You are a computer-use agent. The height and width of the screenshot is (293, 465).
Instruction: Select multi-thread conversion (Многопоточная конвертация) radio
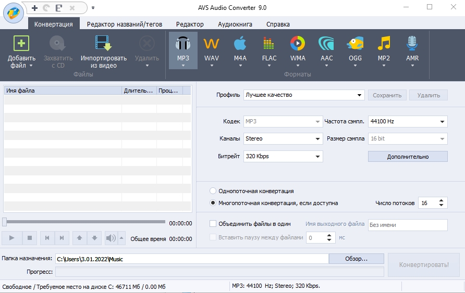pos(213,203)
